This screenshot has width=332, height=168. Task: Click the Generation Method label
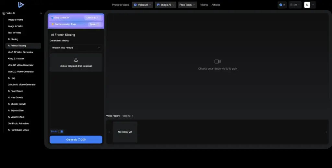pos(60,41)
